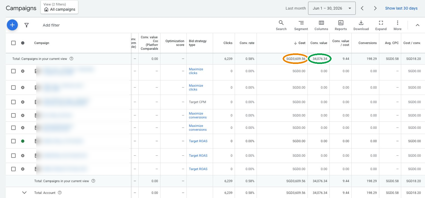The width and height of the screenshot is (425, 198).
Task: Open the View (2 filters) All campaigns selector
Action: click(59, 7)
